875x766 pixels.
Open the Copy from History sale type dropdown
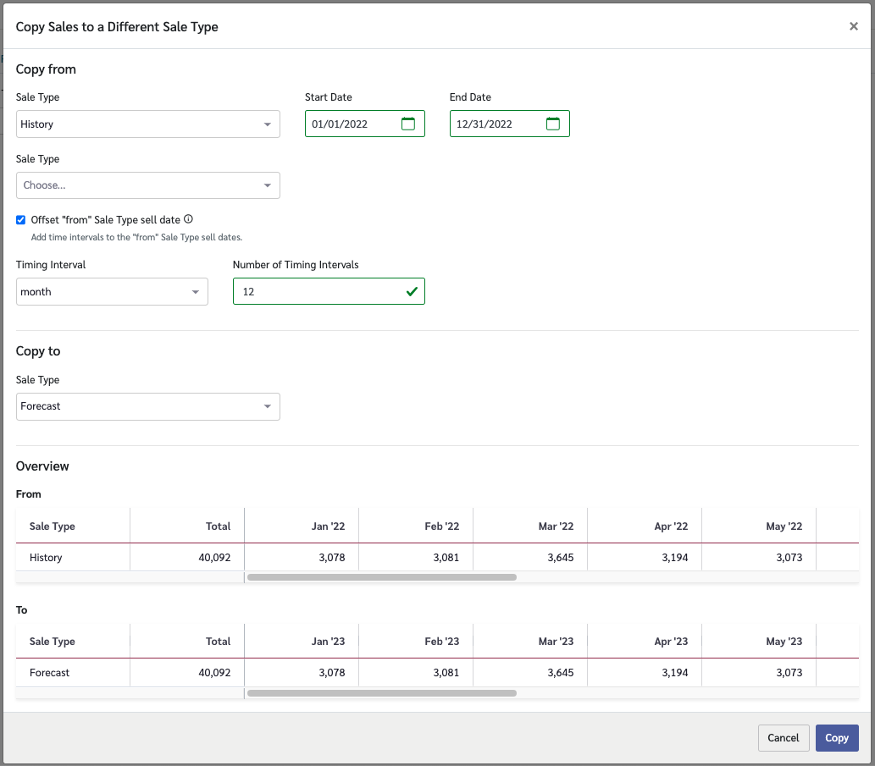point(147,124)
